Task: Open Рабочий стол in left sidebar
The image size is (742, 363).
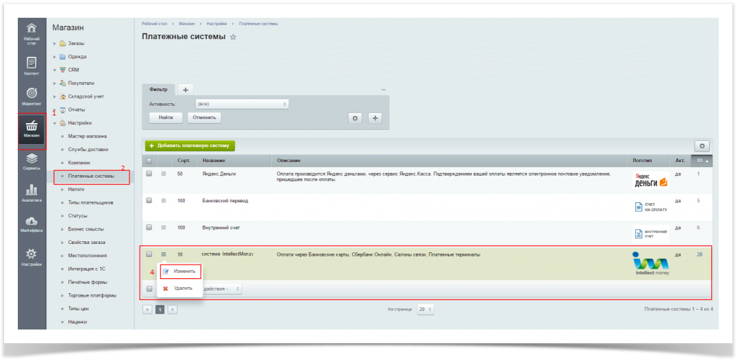Action: point(32,33)
